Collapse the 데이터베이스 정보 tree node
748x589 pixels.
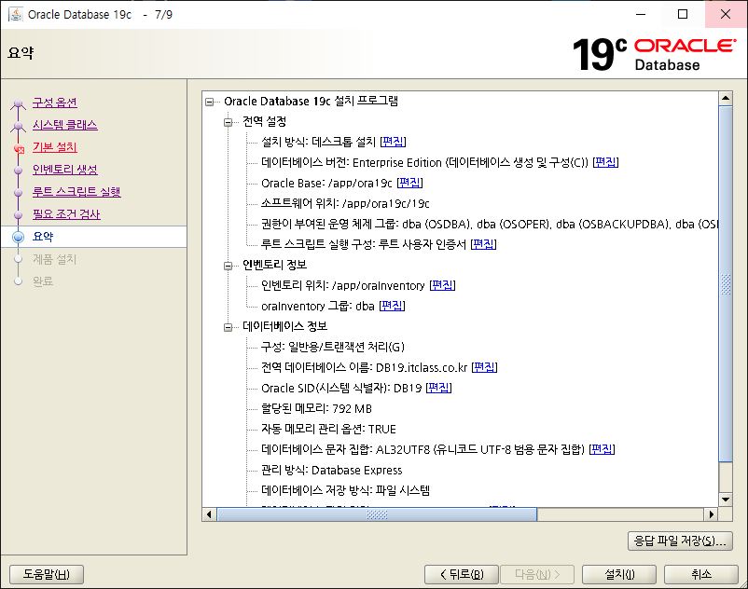coord(228,327)
